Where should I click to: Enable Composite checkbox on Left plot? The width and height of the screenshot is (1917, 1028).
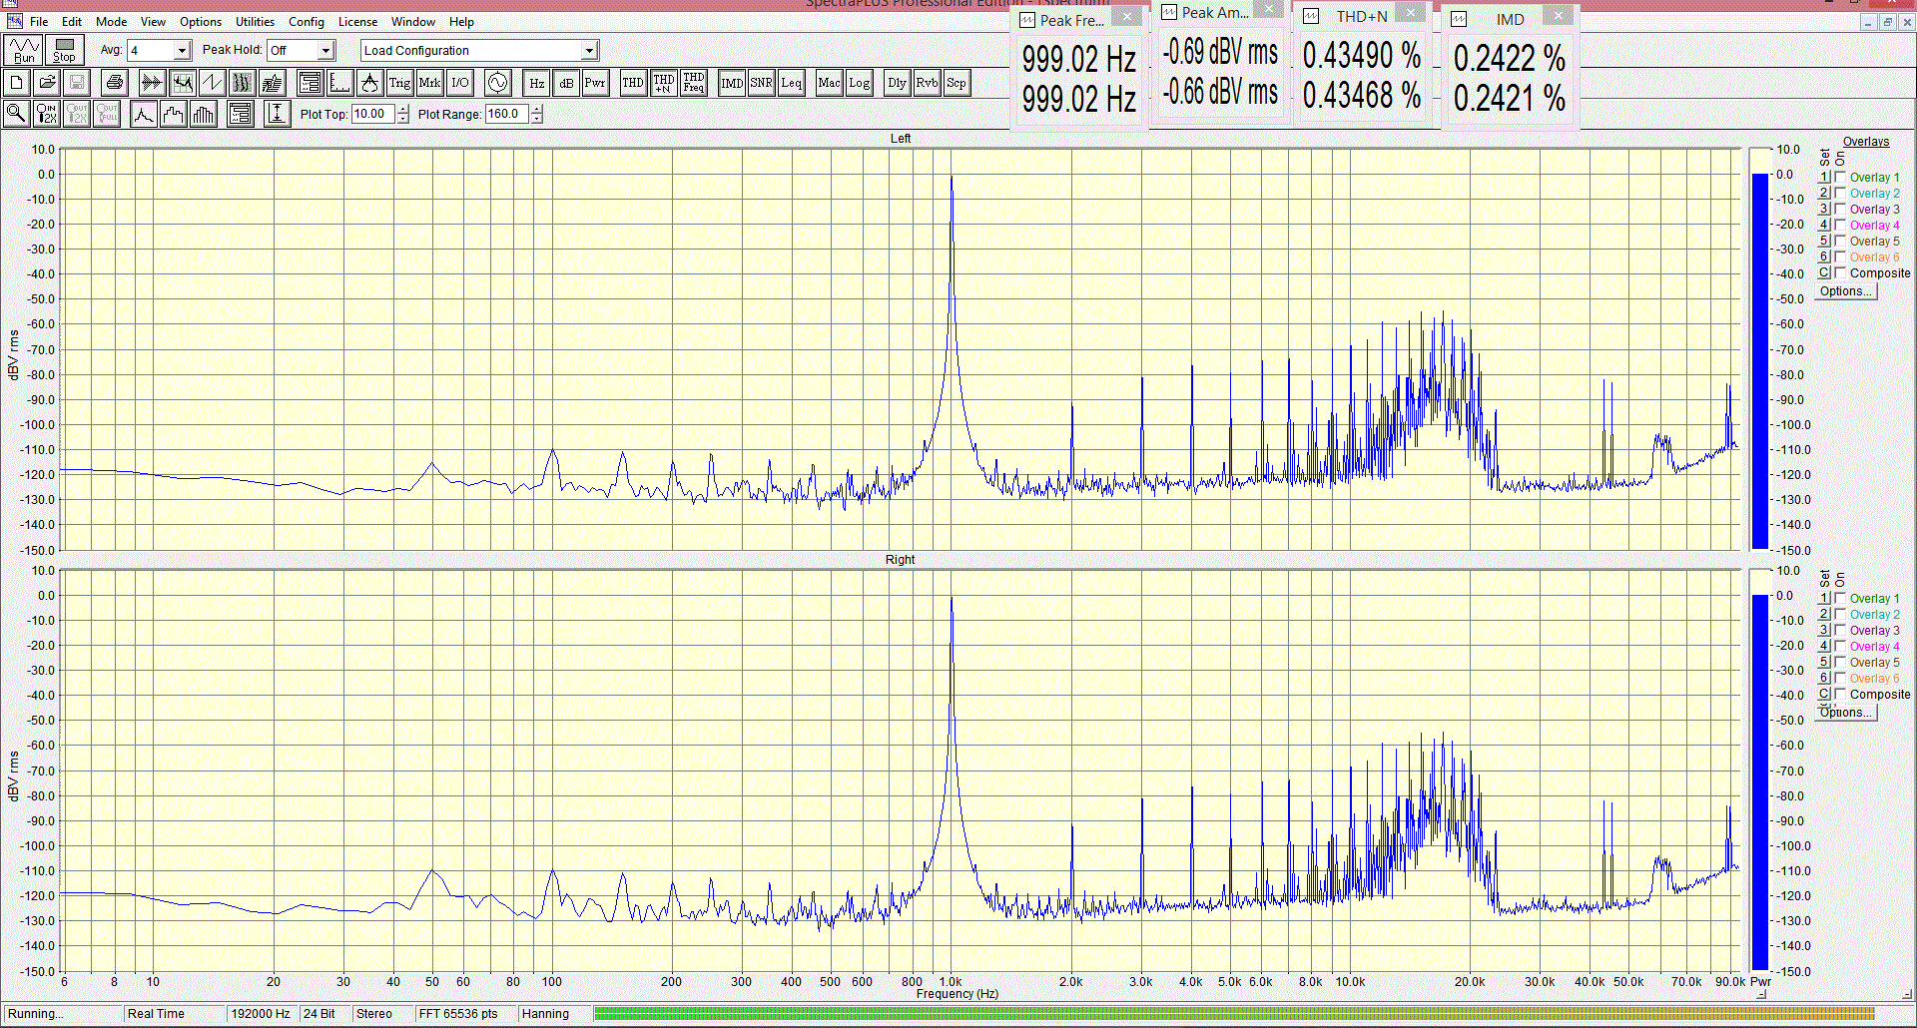1840,272
